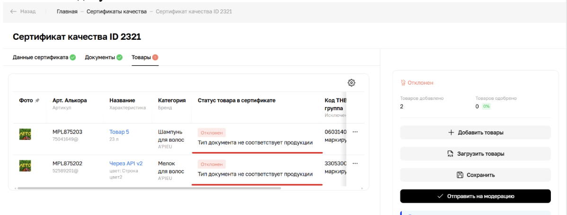Viewport: 567px width, 215px height.
Task: Go to Главная breadcrumb
Action: [x=67, y=11]
